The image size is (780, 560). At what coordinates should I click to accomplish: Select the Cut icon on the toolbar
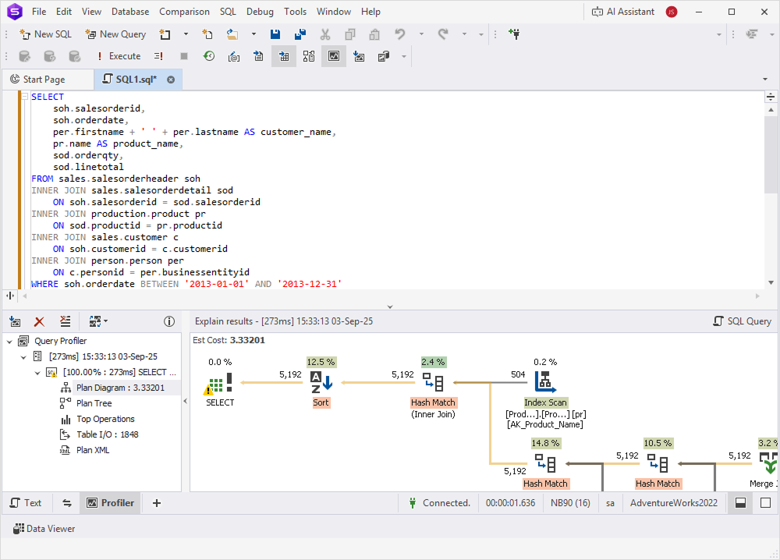(x=325, y=34)
